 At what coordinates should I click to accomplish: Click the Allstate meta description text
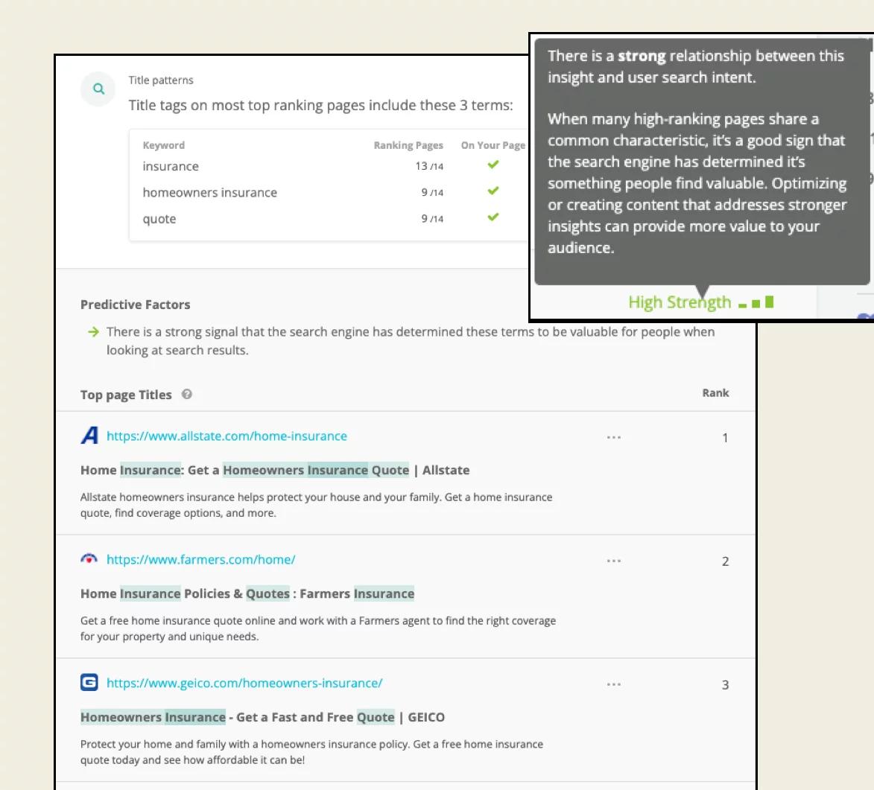[x=316, y=505]
